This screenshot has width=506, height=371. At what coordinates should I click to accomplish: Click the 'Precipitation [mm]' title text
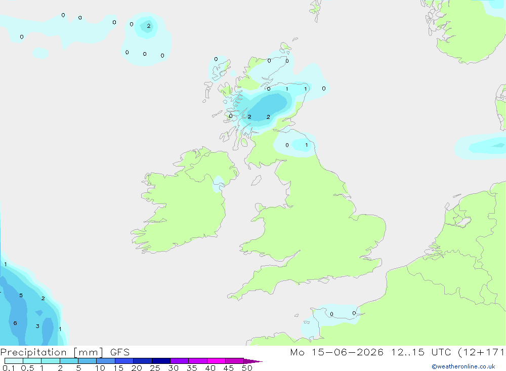(x=52, y=352)
